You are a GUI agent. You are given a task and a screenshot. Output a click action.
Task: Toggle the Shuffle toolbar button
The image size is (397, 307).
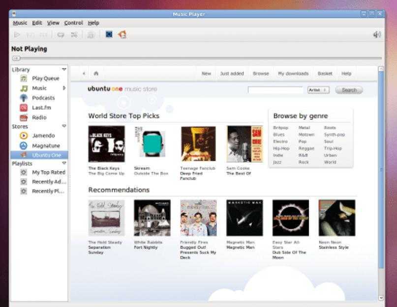point(74,35)
